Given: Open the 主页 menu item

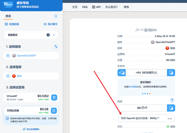Looking at the screenshot, I should coord(75,7).
